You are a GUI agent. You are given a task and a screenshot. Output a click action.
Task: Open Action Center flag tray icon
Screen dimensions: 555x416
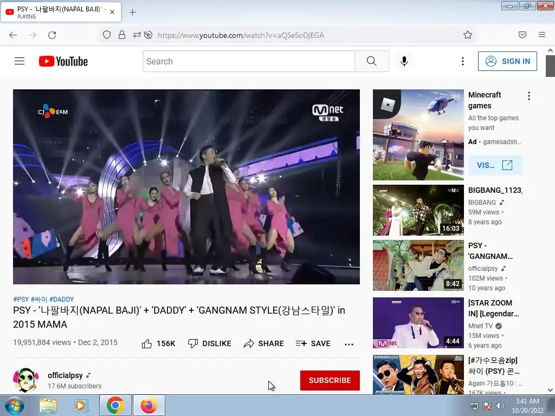click(x=487, y=405)
